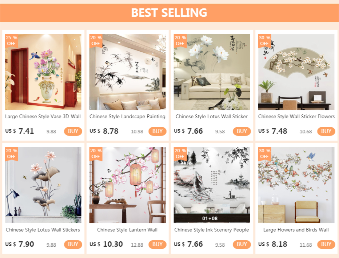Click BUY for the 8.18 flowers and birds
This screenshot has height=258, width=339.
[326, 245]
